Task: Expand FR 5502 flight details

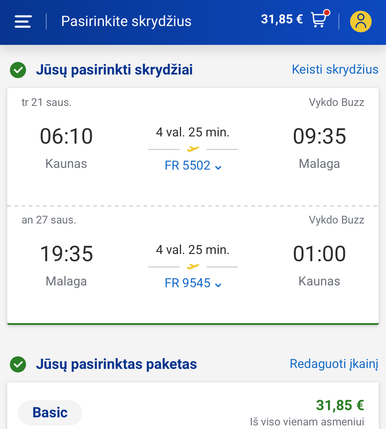Action: coord(188,165)
